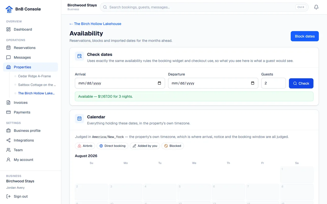
Task: Click the Check button
Action: pyautogui.click(x=301, y=83)
